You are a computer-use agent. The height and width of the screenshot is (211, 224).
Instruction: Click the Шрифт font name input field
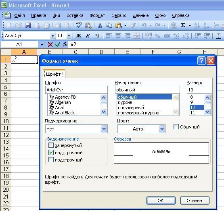76,90
